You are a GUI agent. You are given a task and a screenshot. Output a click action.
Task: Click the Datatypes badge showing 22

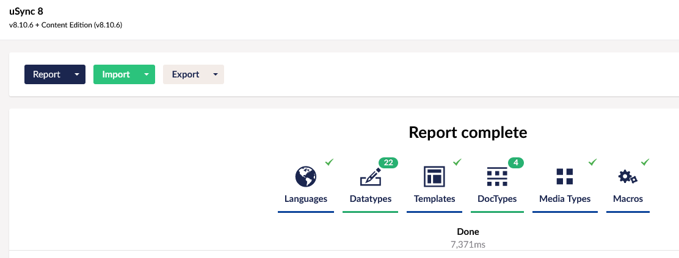click(388, 163)
